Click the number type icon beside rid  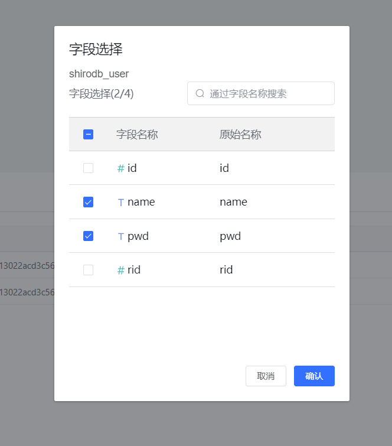click(121, 270)
